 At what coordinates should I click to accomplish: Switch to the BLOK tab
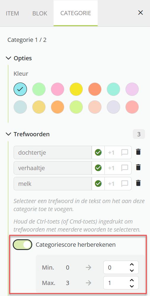click(x=40, y=13)
